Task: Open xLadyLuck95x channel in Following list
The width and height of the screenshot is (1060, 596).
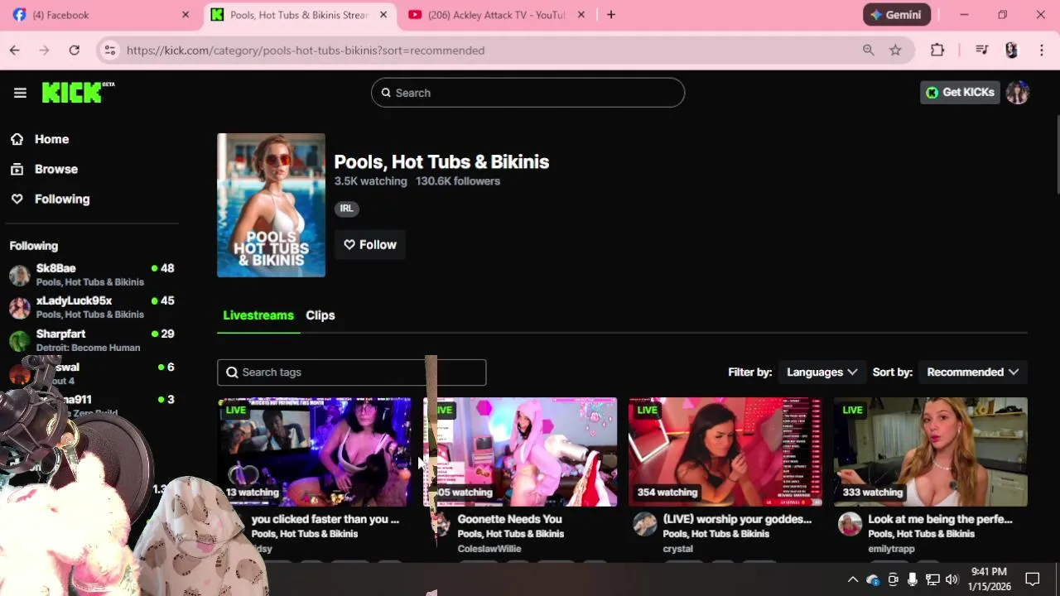Action: click(92, 307)
